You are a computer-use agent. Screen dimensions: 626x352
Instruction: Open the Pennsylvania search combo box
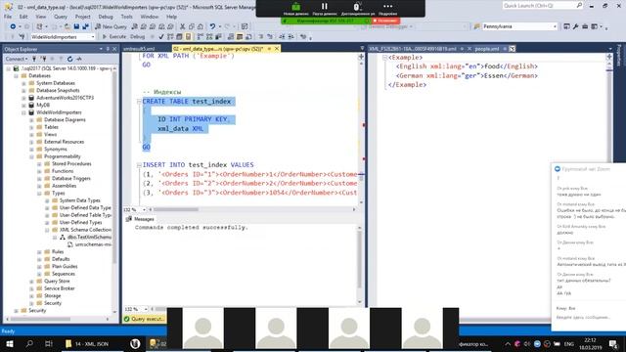[x=519, y=26]
